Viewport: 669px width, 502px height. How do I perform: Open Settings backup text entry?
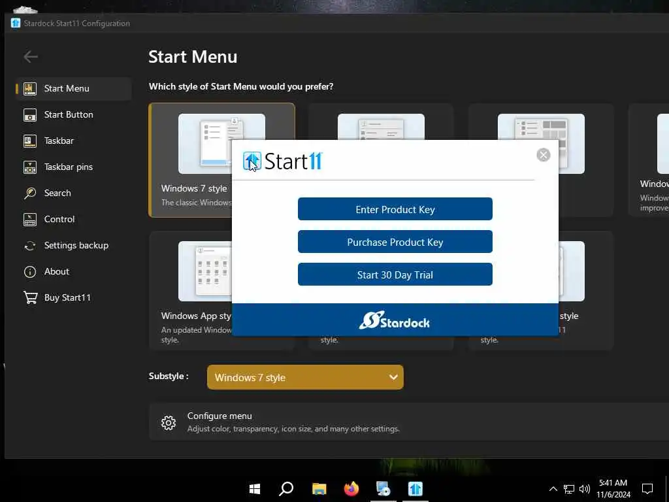tap(76, 246)
